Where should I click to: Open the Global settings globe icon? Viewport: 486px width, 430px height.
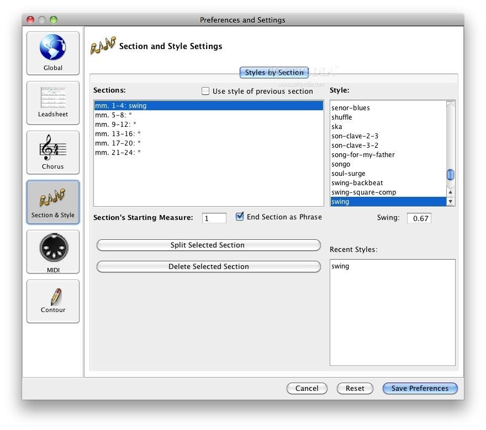coord(53,48)
